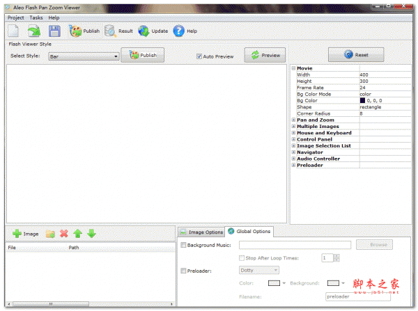Click the preloader Filename field
The image size is (418, 311).
pos(358,296)
